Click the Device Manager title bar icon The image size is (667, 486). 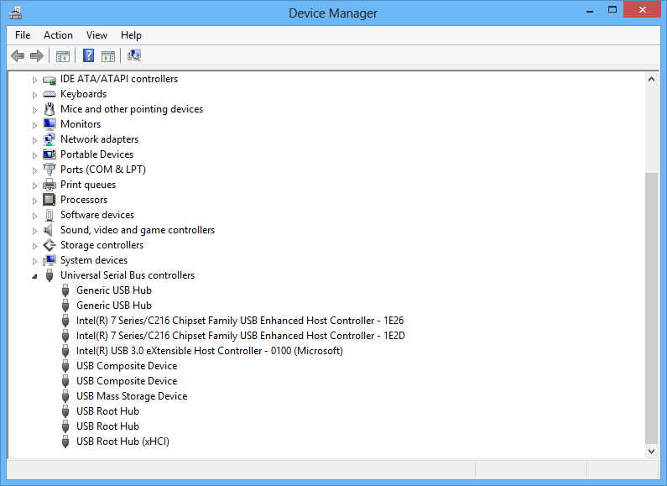(15, 13)
